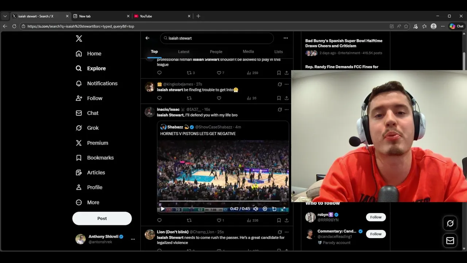Enable picture-in-picture on video
Image resolution: width=467 pixels, height=263 pixels.
point(274,209)
